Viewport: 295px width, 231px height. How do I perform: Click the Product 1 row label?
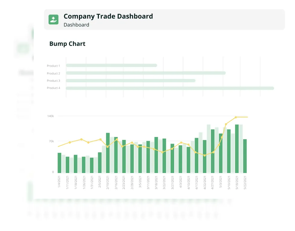53,66
